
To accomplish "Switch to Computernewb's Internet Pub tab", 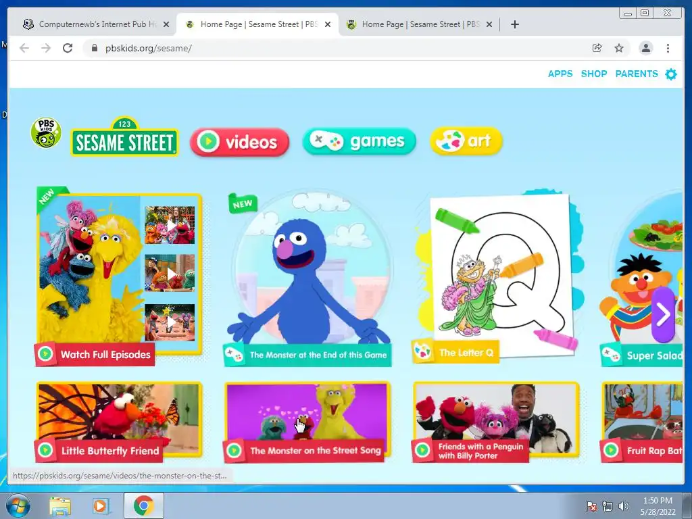I will (x=97, y=24).
